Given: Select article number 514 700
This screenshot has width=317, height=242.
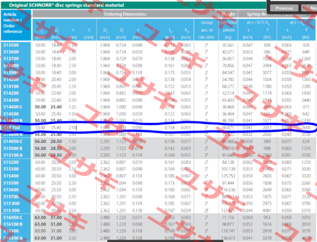Looking at the screenshot, I should point(11,128).
